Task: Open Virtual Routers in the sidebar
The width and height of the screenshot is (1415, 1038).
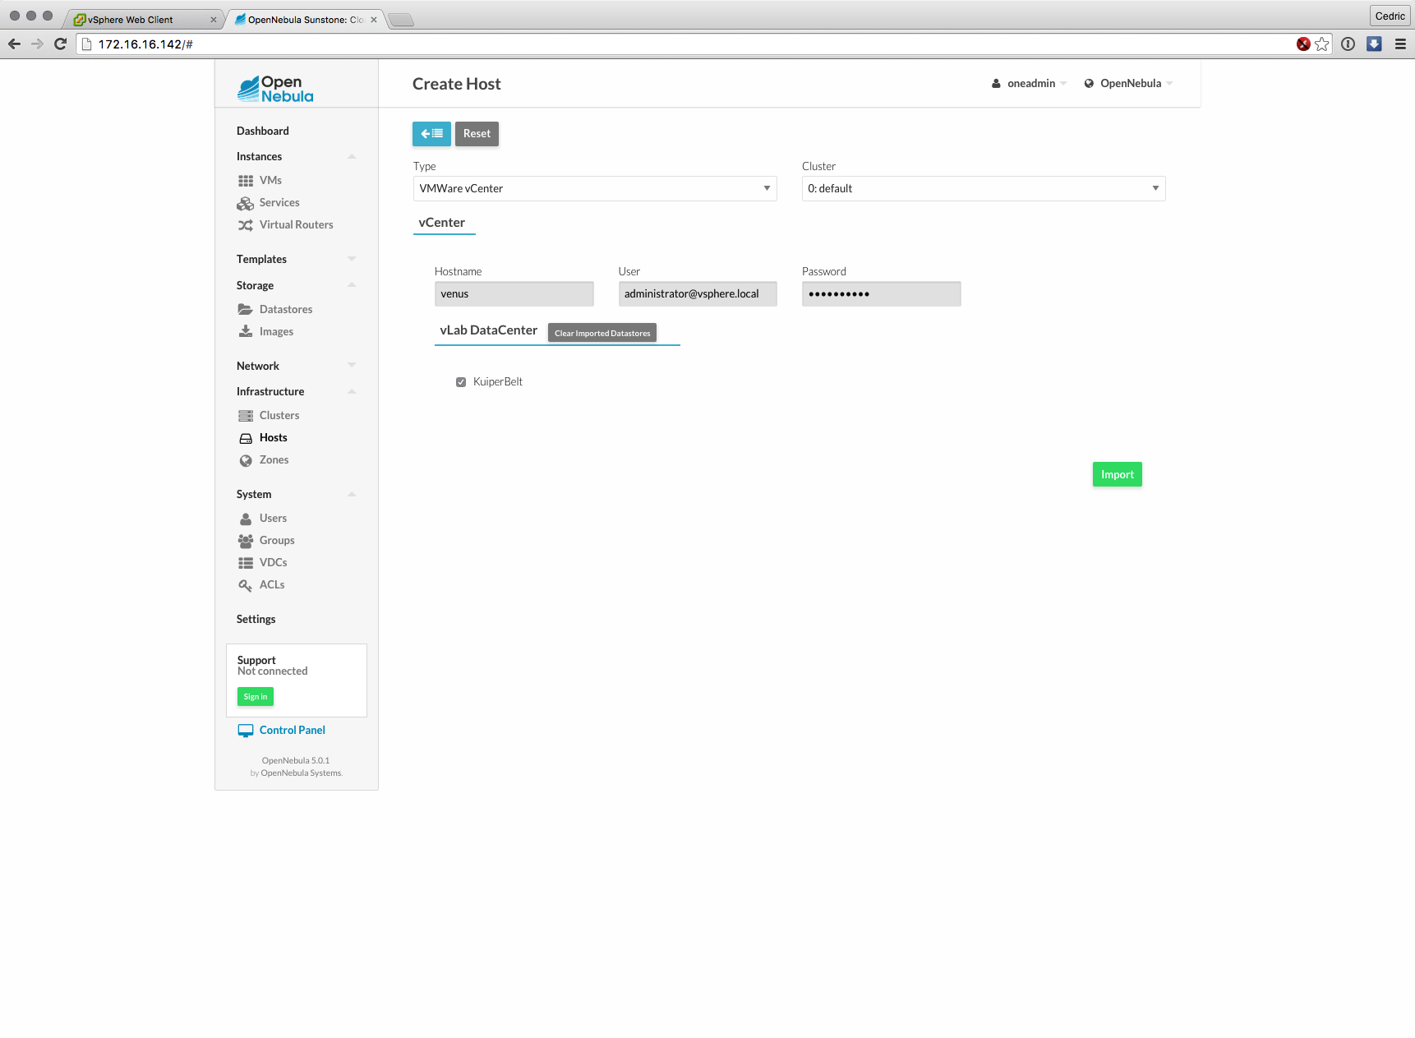Action: [x=296, y=224]
